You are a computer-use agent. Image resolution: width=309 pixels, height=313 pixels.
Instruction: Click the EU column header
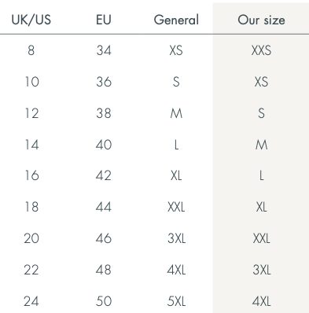point(104,20)
